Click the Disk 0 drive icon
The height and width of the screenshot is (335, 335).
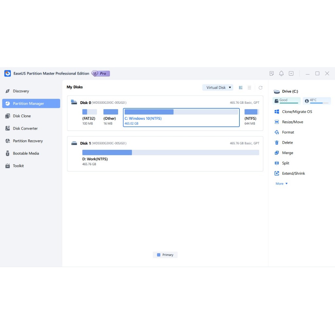pyautogui.click(x=74, y=102)
